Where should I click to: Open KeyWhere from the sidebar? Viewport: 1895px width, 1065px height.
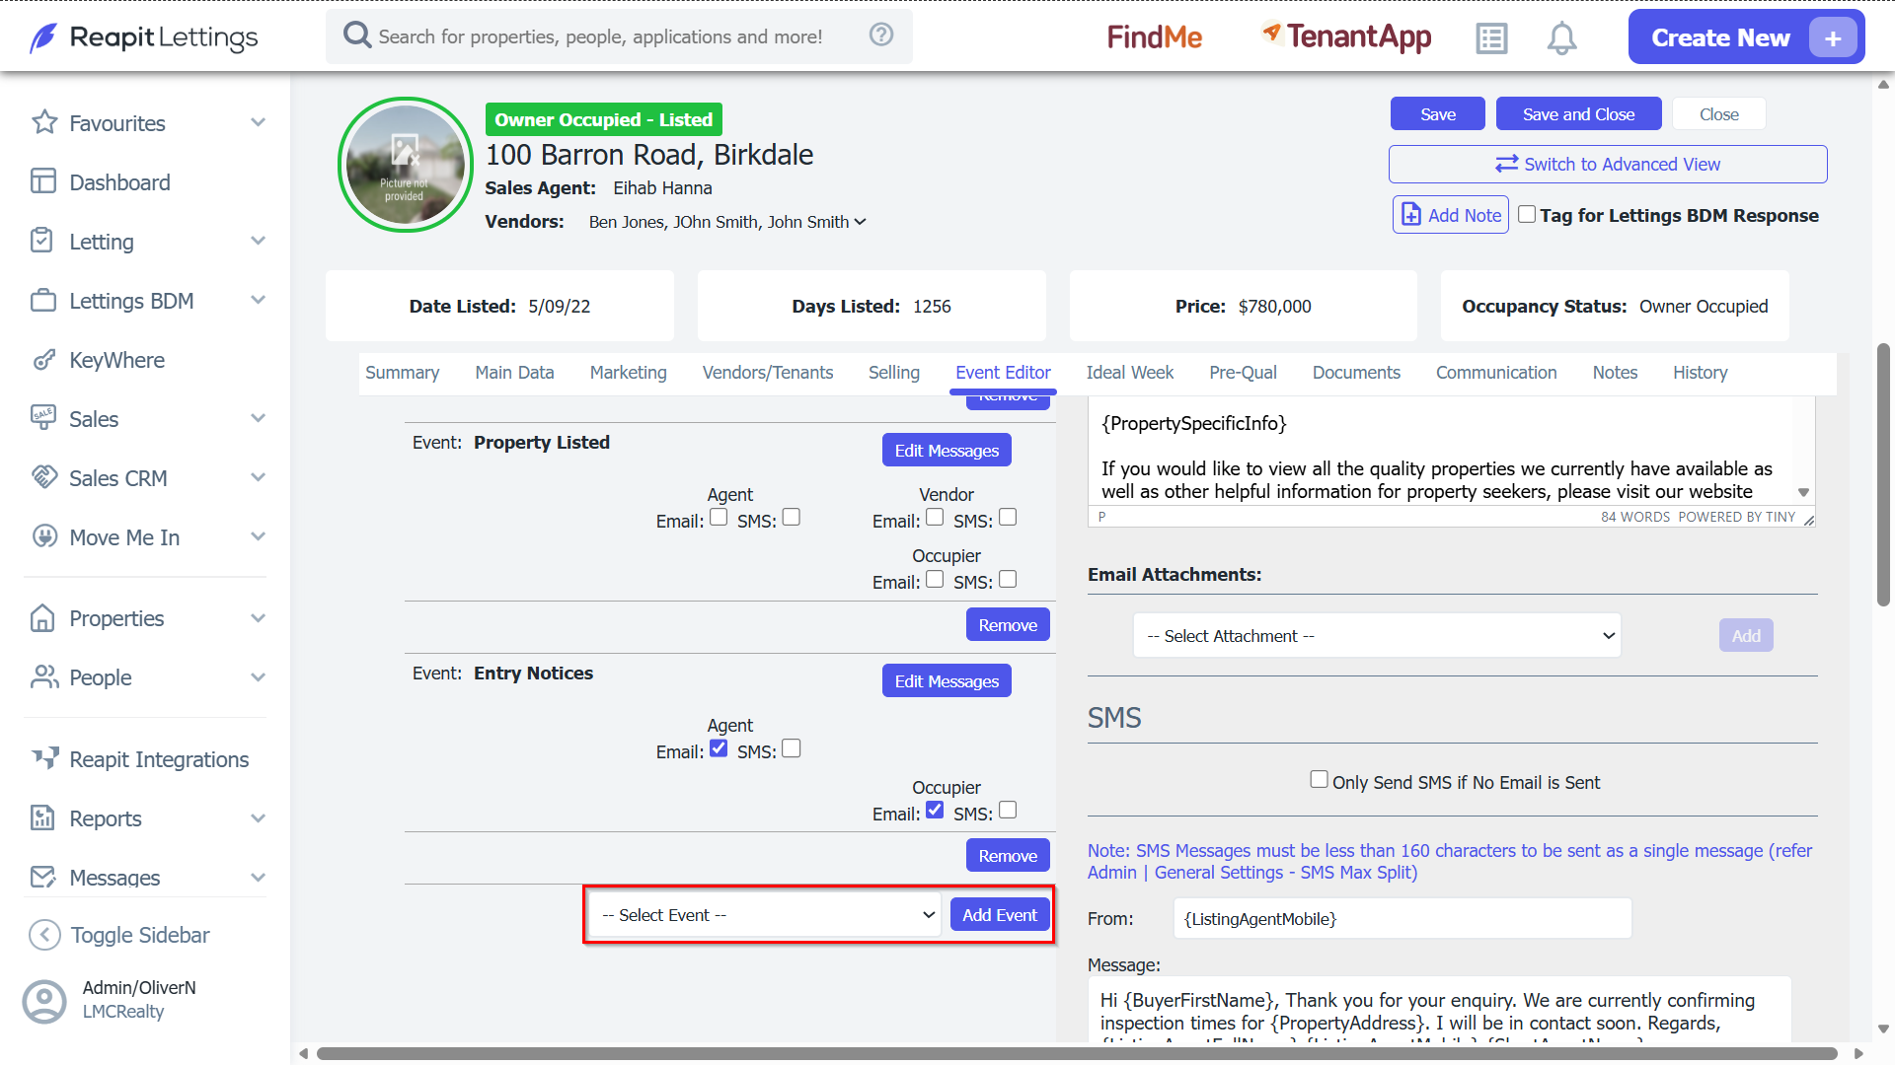coord(116,360)
